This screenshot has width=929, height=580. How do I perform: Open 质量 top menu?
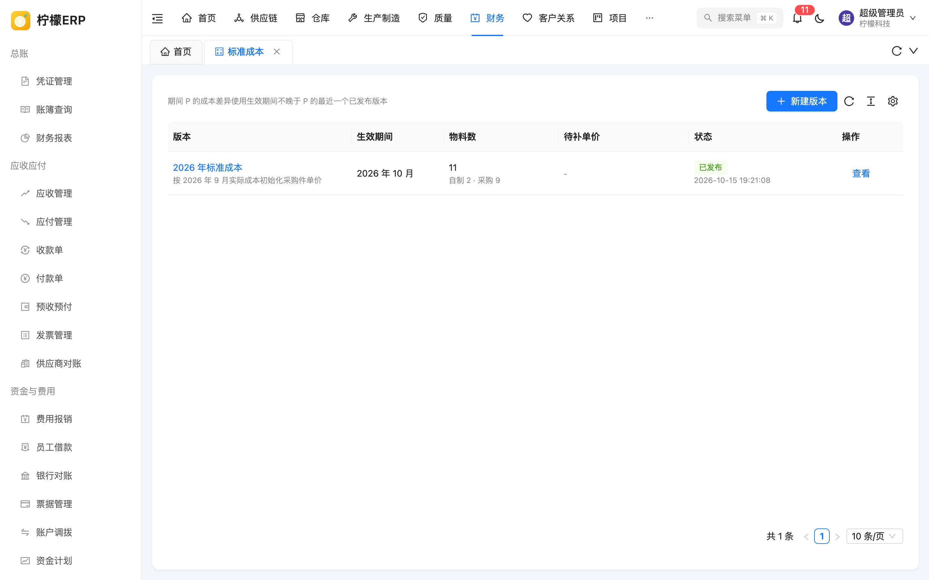pos(435,18)
